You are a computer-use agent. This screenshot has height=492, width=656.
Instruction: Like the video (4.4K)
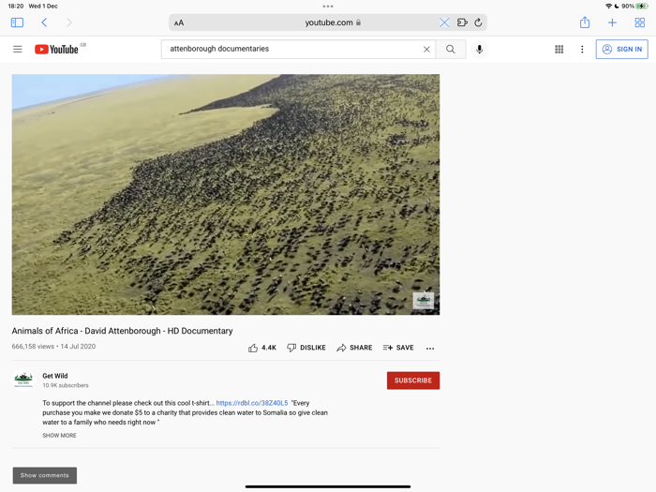(261, 348)
